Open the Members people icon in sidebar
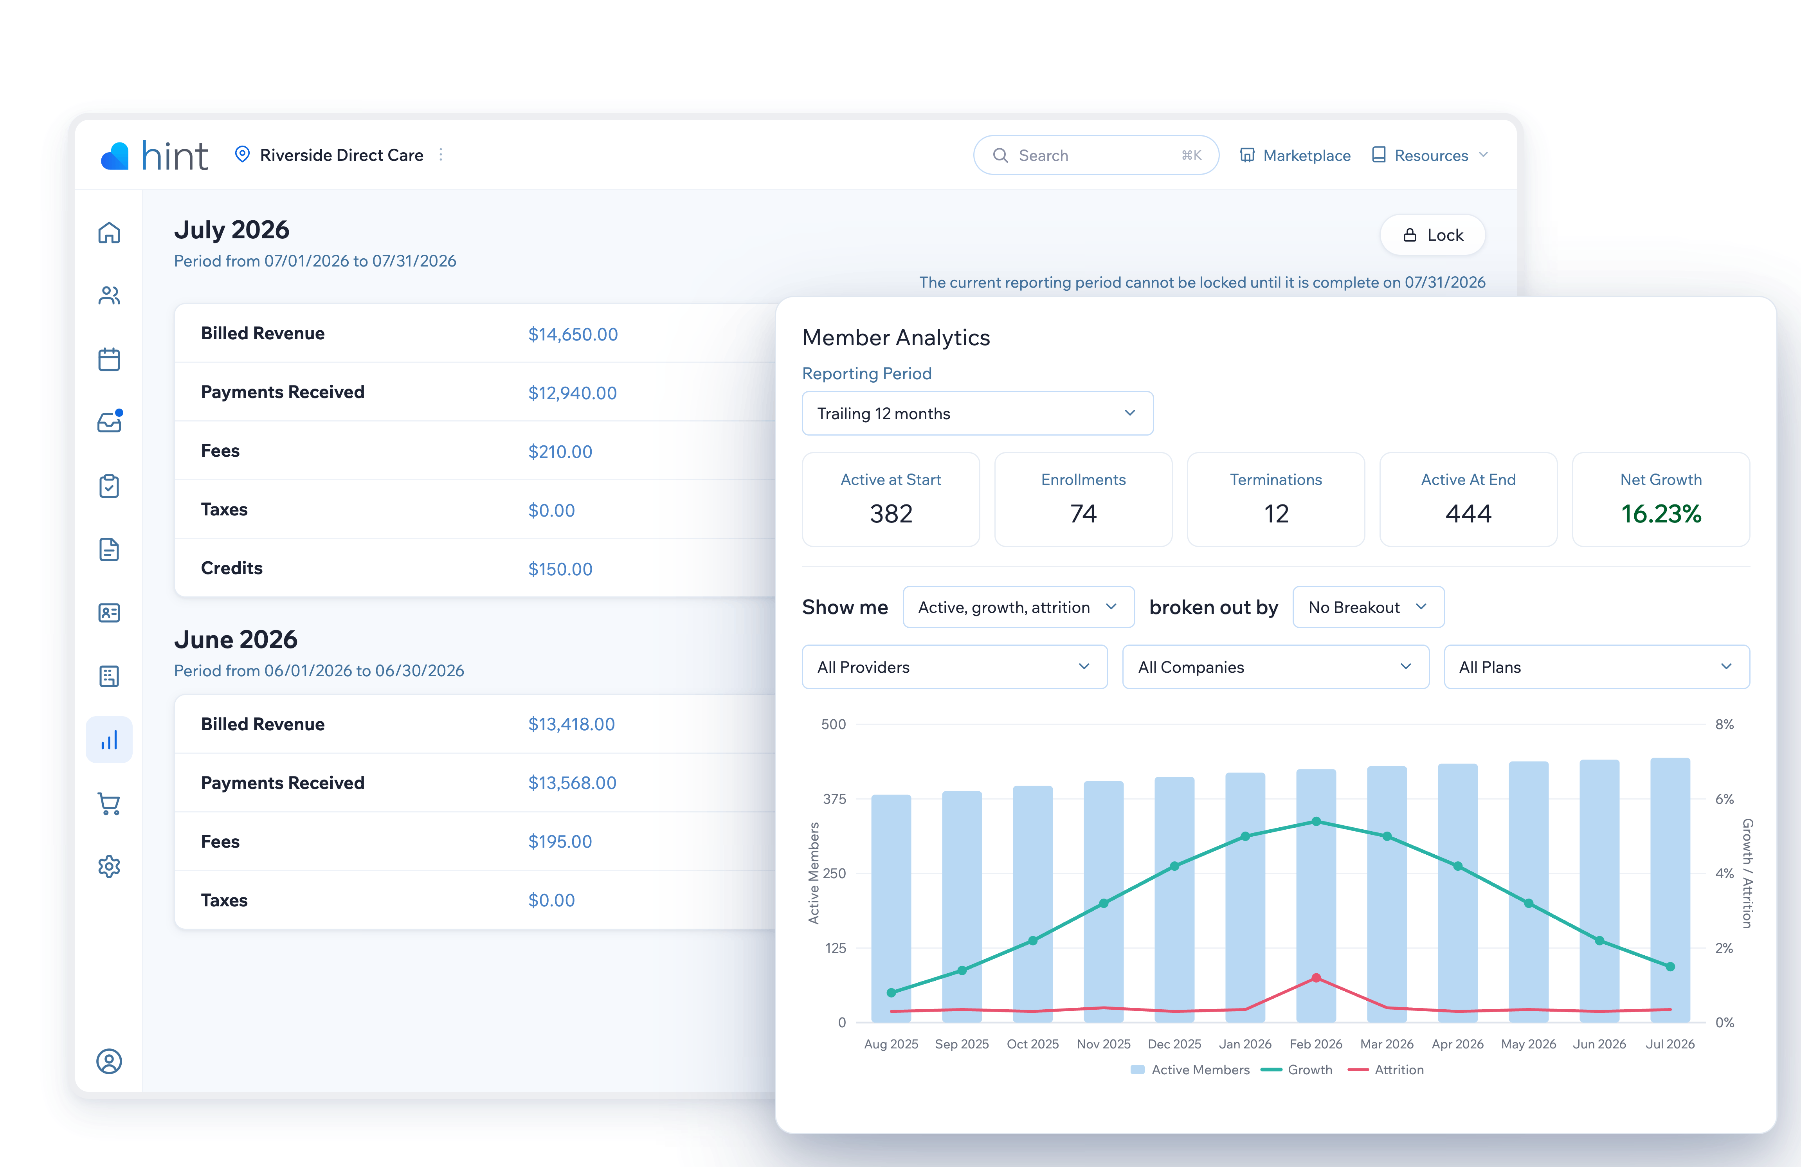Viewport: 1801px width, 1167px height. tap(109, 295)
